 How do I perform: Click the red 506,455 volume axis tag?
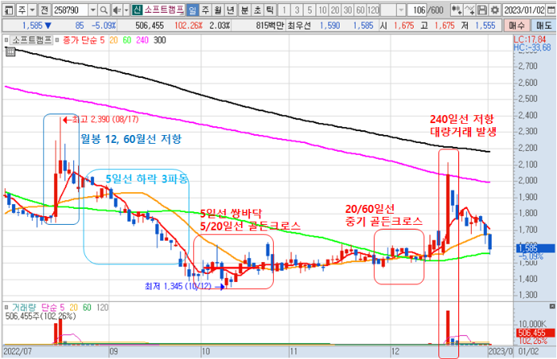click(536, 333)
